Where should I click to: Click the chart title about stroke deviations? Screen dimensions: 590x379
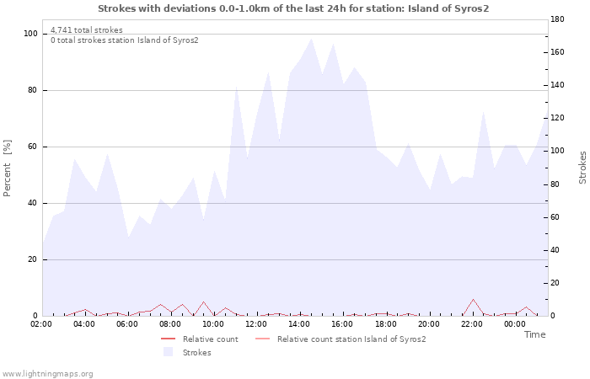292,8
